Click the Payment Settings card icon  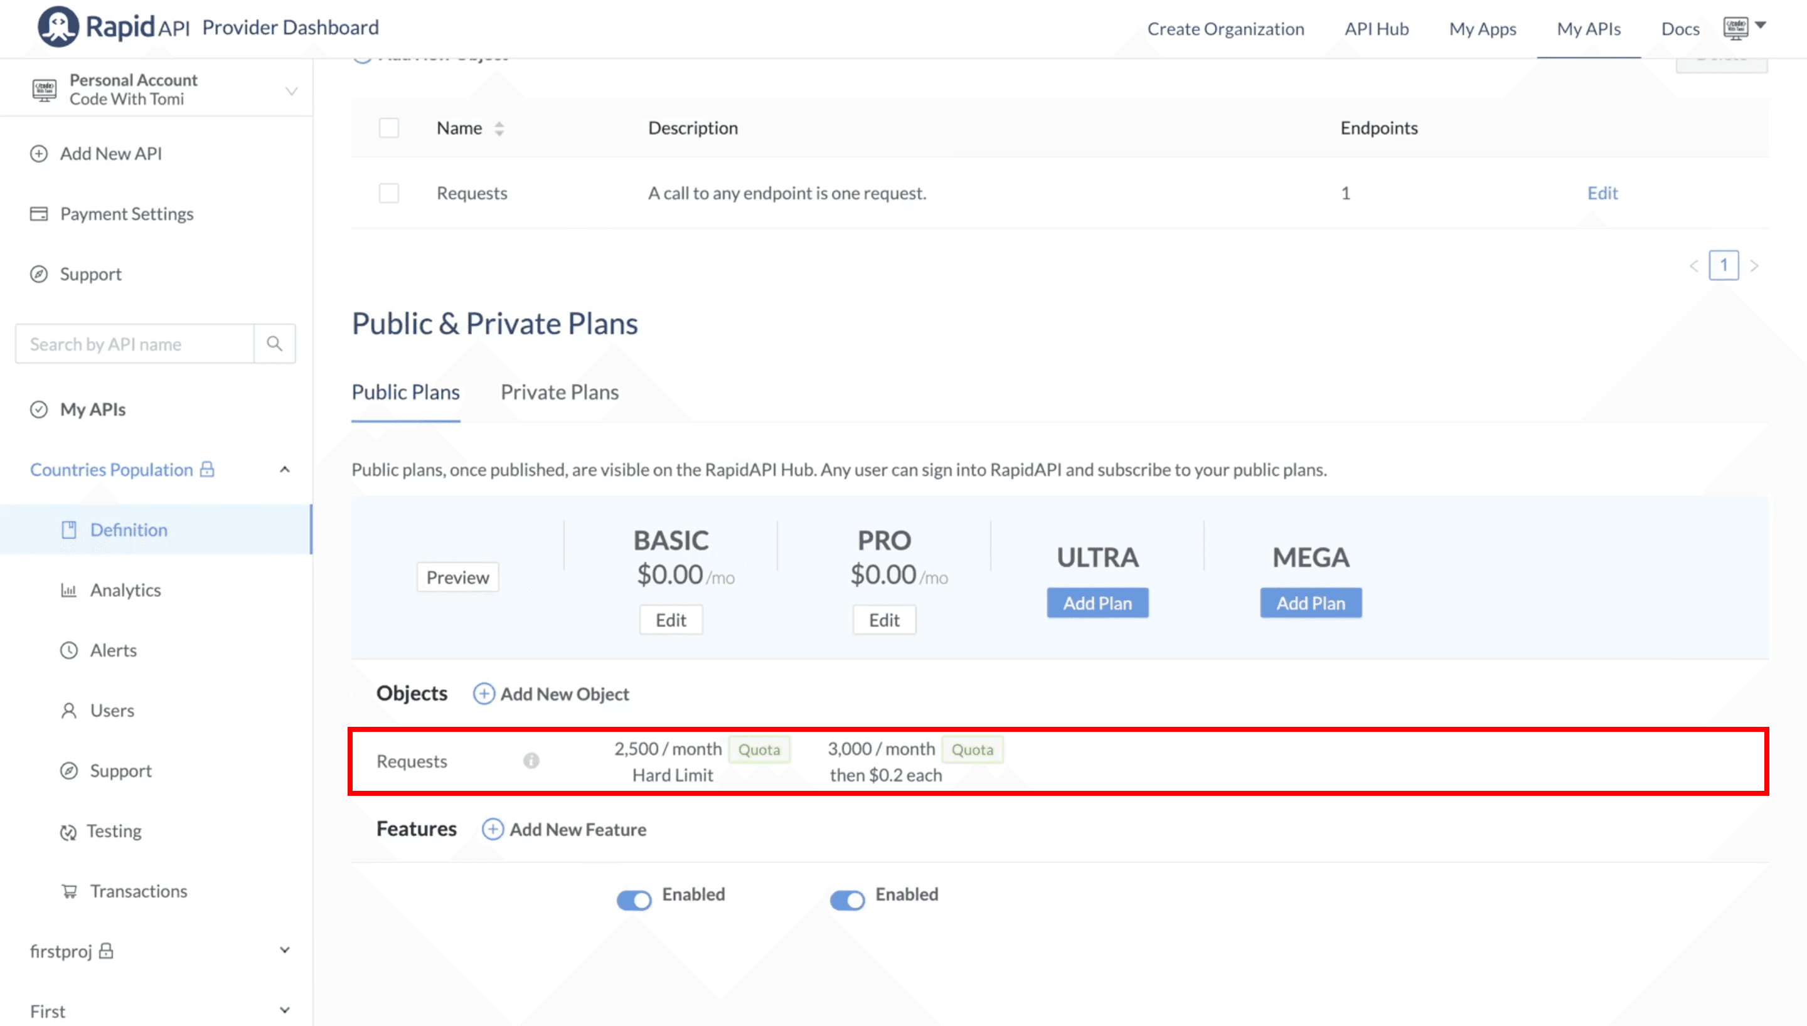click(x=39, y=213)
